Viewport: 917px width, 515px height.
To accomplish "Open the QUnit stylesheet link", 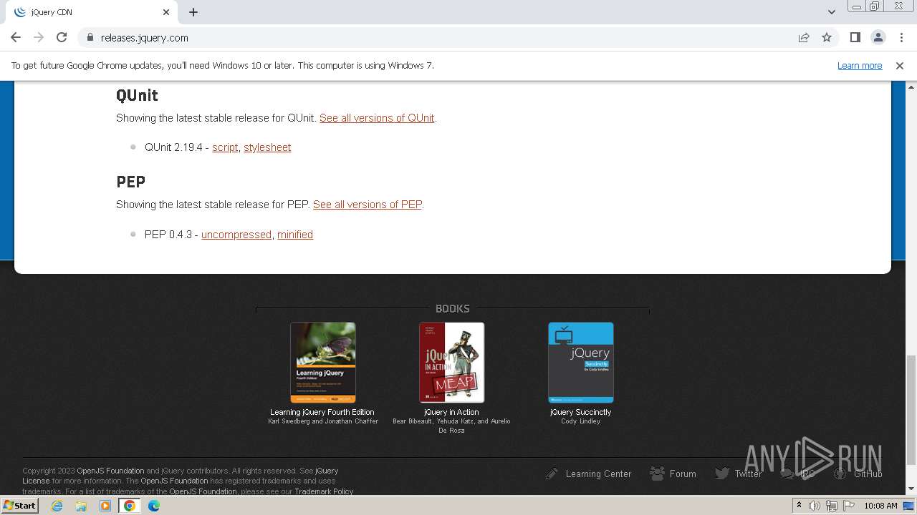I will pyautogui.click(x=267, y=147).
